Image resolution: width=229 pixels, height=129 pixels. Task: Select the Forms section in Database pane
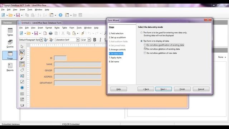10,55
